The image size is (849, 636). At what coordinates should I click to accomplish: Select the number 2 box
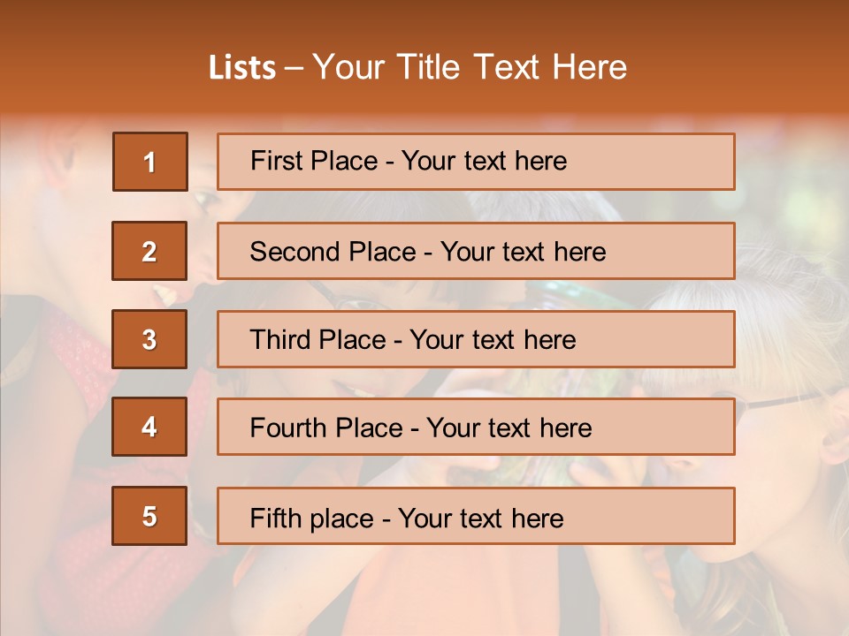(149, 251)
